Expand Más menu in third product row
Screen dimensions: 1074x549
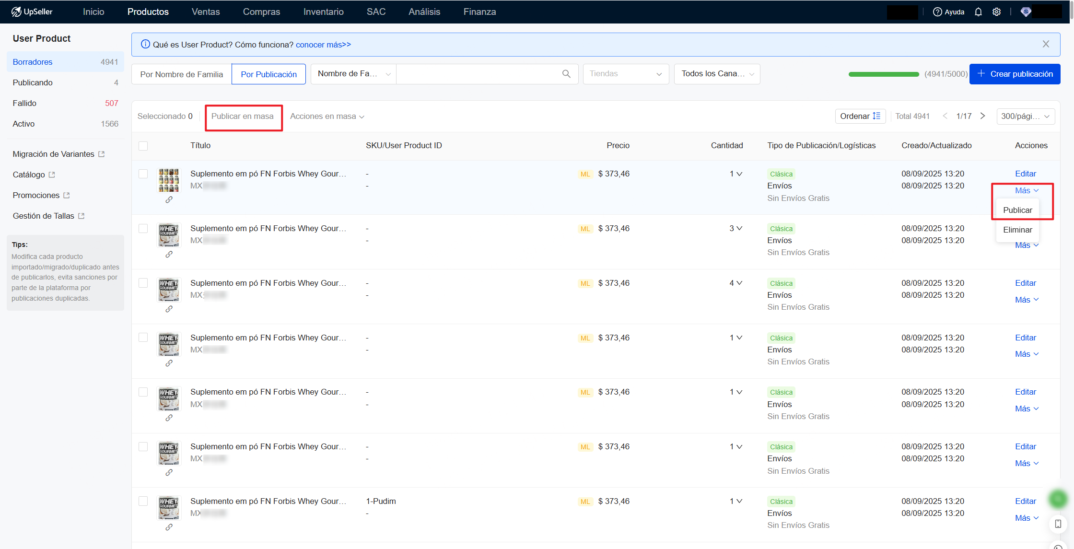point(1027,300)
